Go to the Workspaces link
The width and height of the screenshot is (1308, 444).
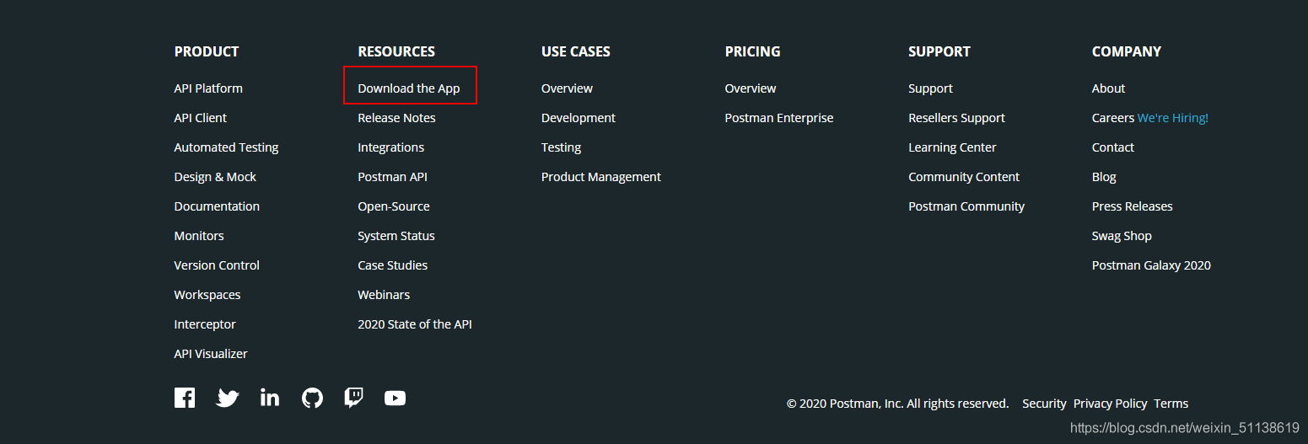coord(207,295)
